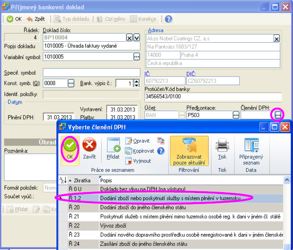Click Opravit to edit the record

[x=138, y=141]
